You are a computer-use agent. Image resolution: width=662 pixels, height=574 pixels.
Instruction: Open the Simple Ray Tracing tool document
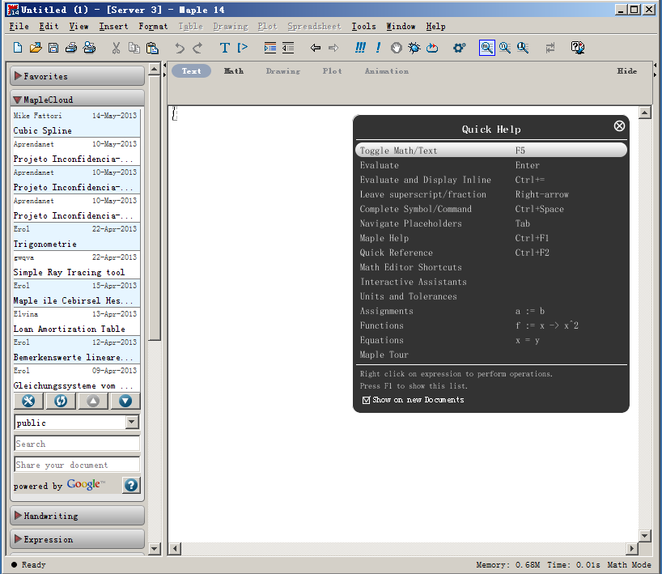[77, 265]
